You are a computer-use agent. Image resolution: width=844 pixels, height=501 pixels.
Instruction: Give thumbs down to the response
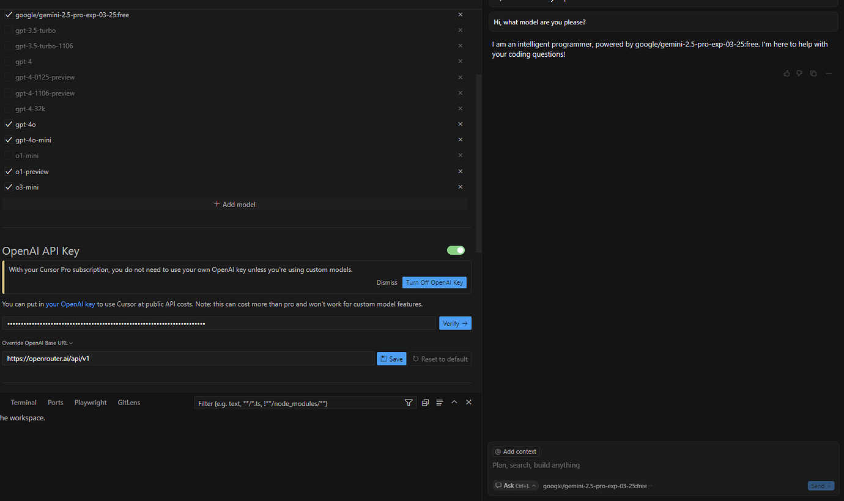click(x=799, y=73)
